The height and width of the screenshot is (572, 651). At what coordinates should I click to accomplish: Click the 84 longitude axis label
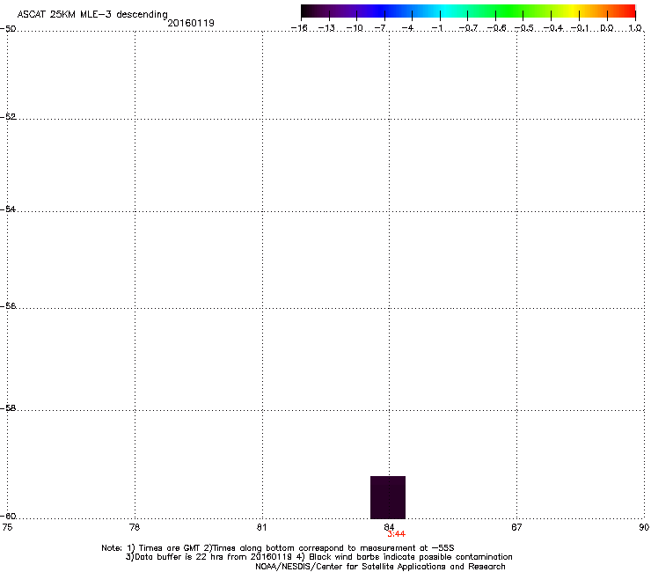click(x=389, y=527)
